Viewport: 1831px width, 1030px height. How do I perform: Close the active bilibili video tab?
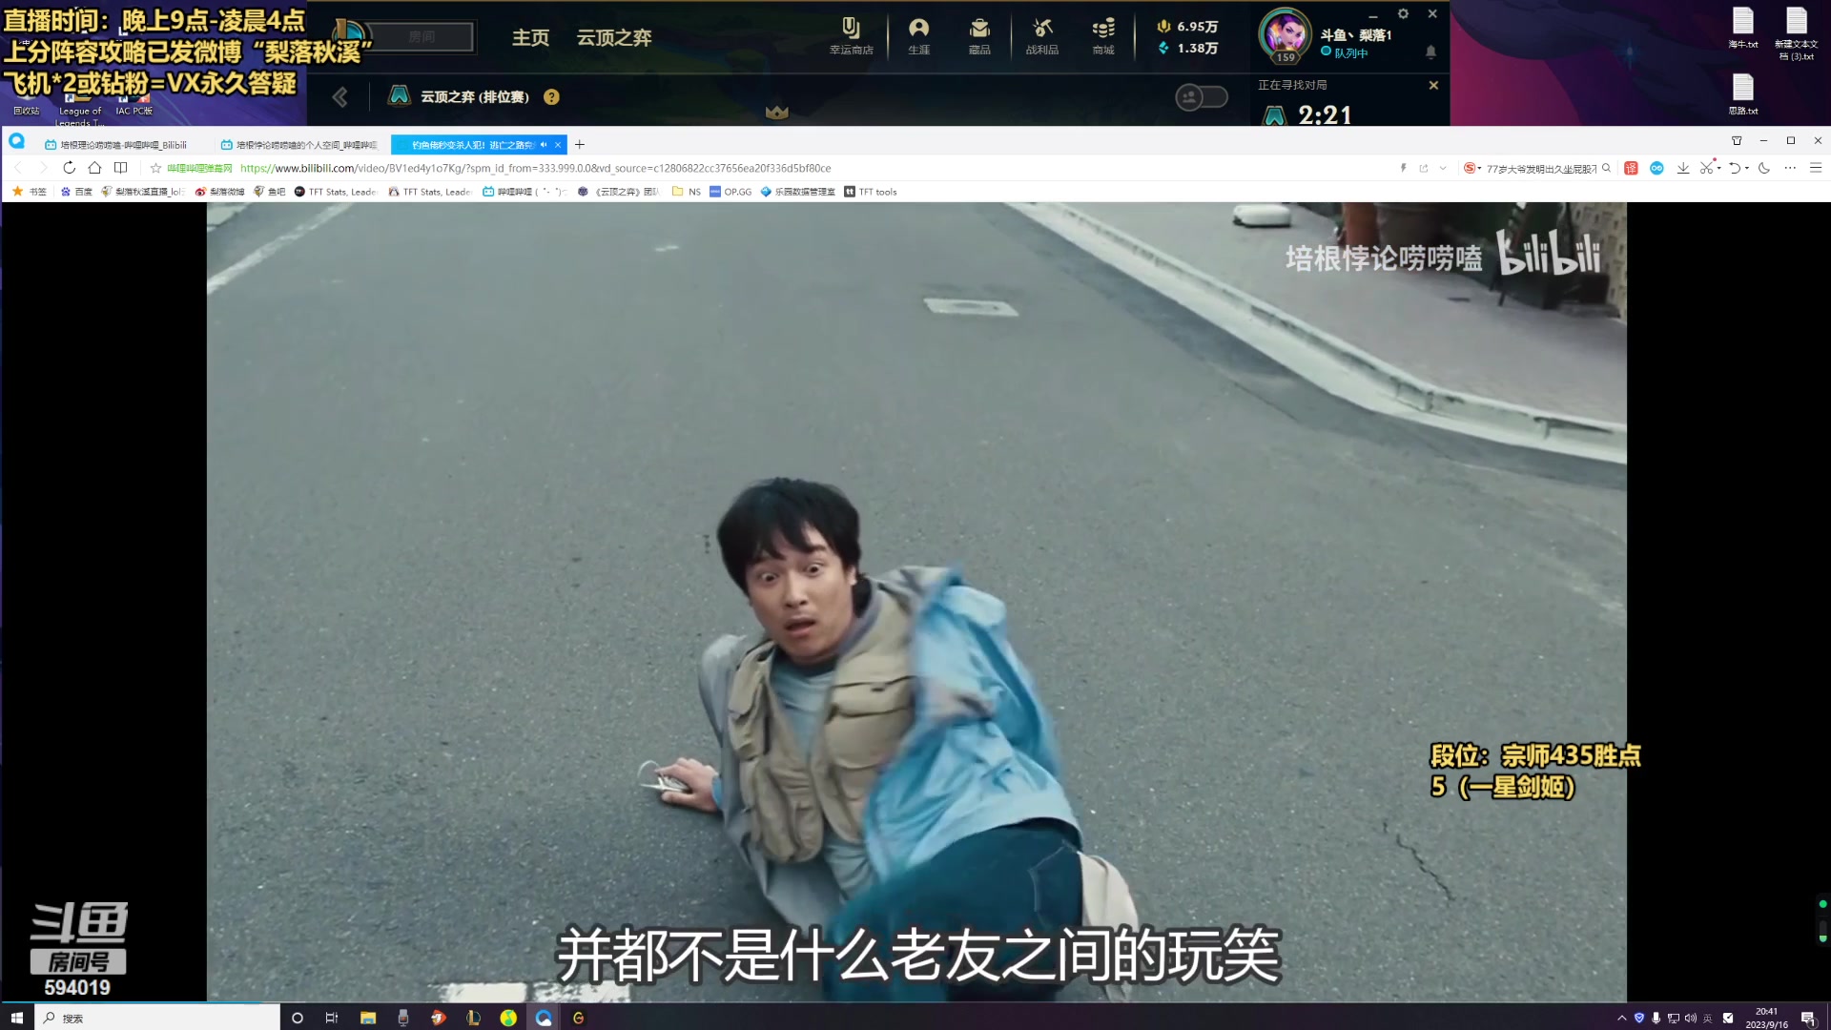[558, 145]
